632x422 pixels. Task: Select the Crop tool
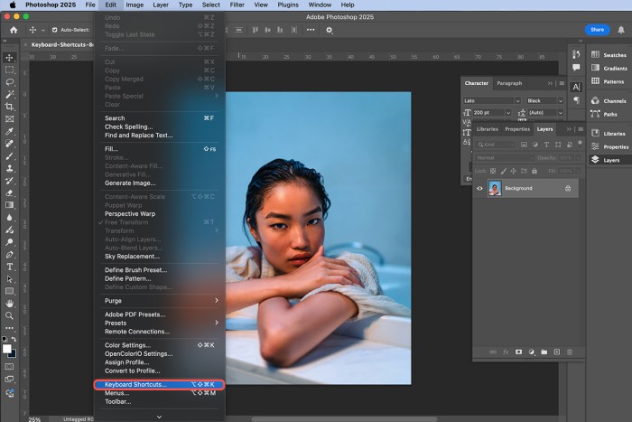[10, 106]
